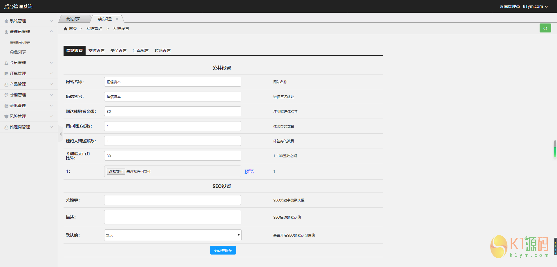Expand the 产品管理 menu chevron
This screenshot has width=557, height=267.
(x=51, y=84)
